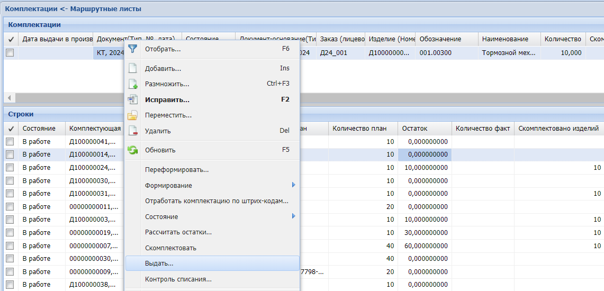Click the folder icon beside Переместить

pos(133,115)
